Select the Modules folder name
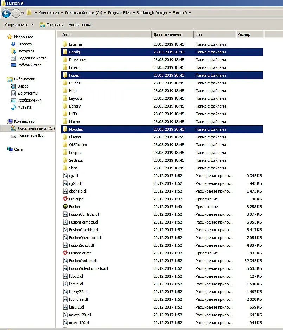 (x=76, y=129)
